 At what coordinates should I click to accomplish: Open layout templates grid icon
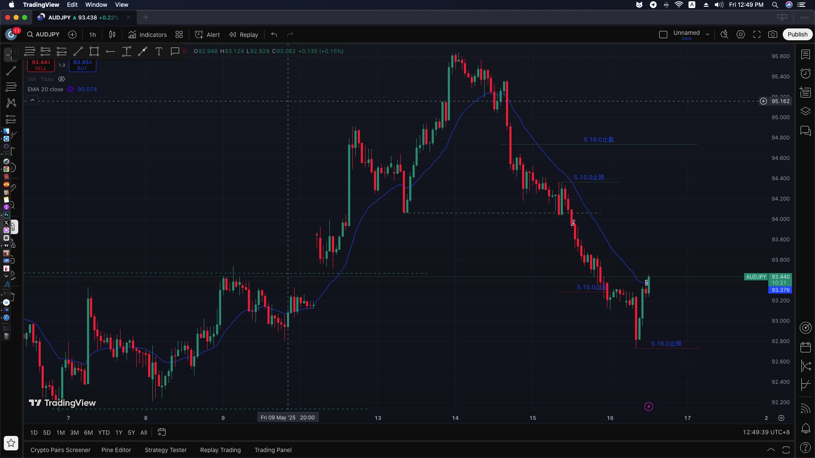[x=179, y=35]
